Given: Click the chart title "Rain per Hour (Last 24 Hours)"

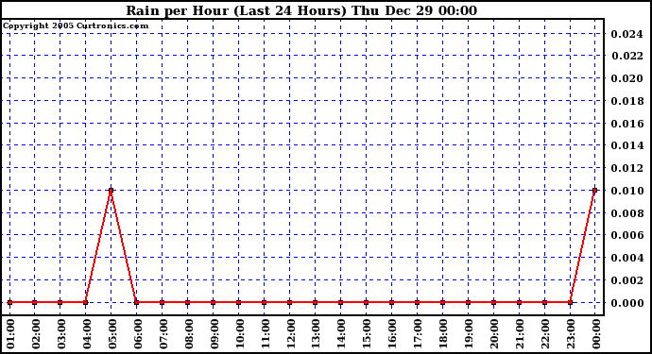Looking at the screenshot, I should tap(236, 10).
